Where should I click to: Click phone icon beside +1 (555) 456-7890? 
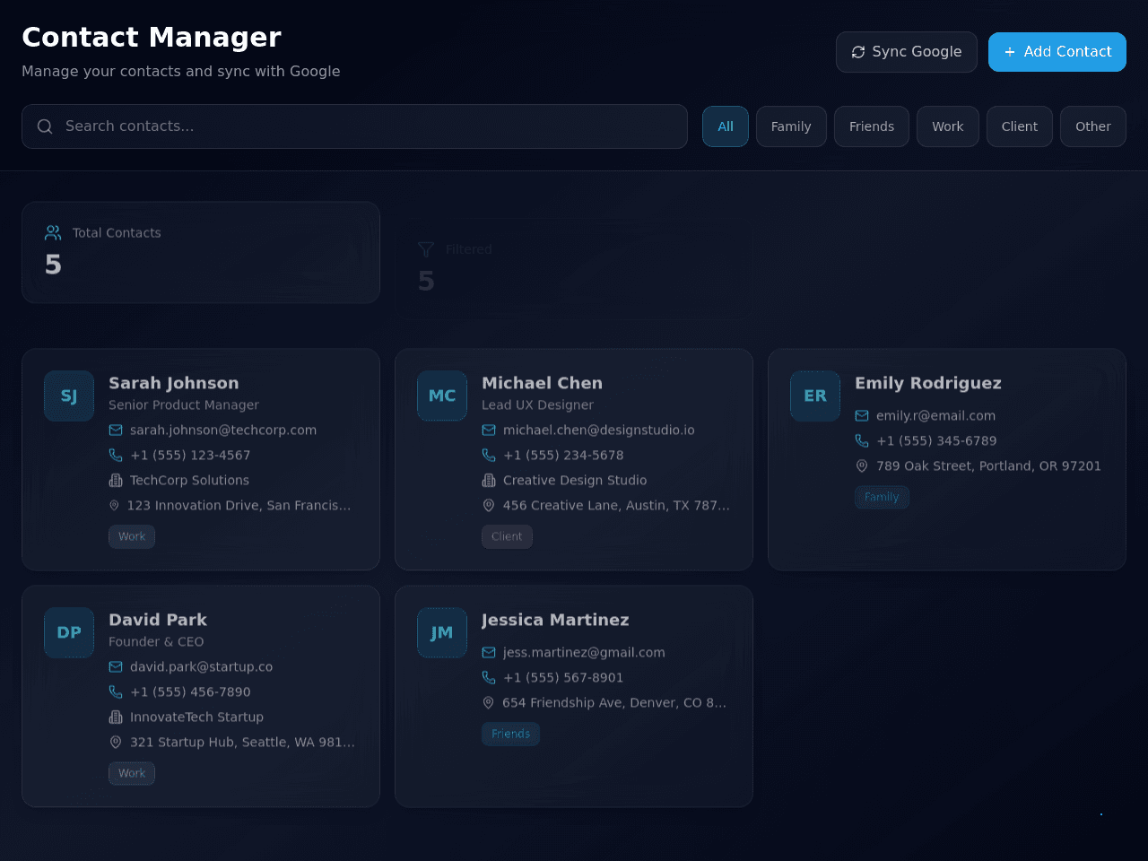[116, 692]
